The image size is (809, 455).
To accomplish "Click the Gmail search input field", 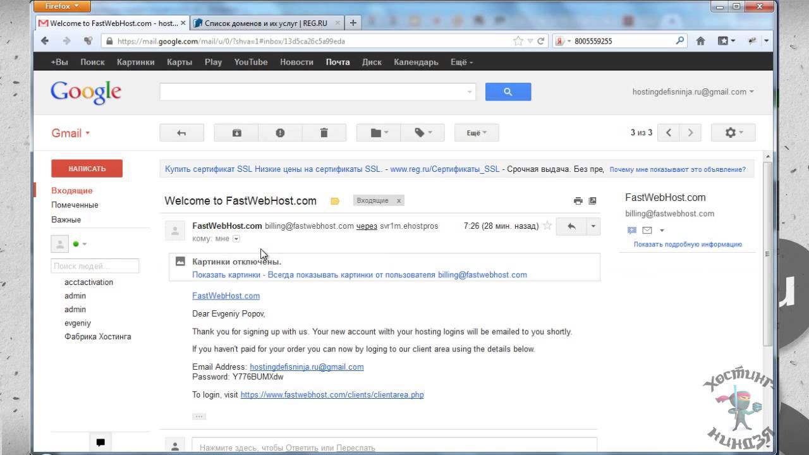I will pos(318,92).
